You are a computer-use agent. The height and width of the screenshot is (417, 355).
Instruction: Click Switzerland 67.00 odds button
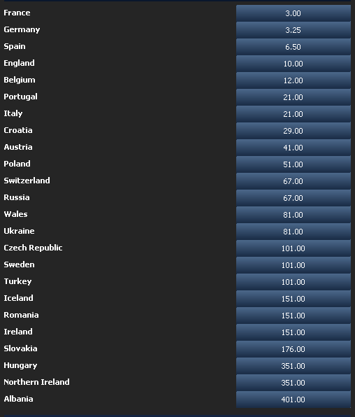(x=294, y=181)
